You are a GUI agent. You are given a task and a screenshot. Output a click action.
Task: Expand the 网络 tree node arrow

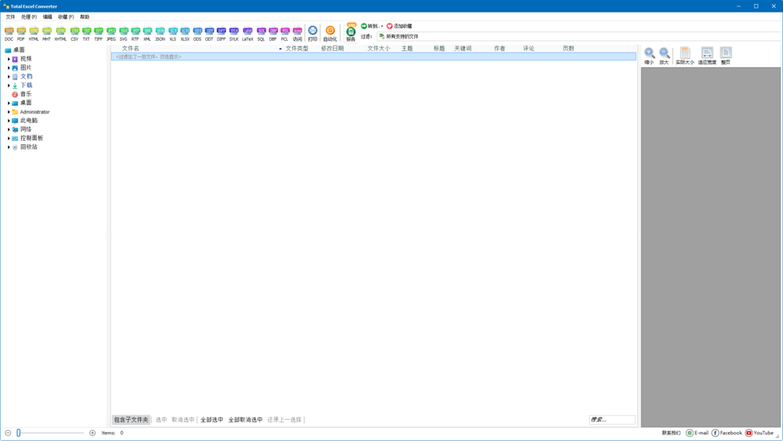(x=9, y=129)
